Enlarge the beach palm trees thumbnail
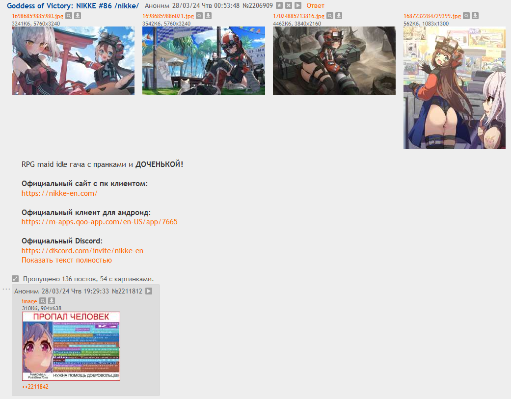 pos(204,61)
